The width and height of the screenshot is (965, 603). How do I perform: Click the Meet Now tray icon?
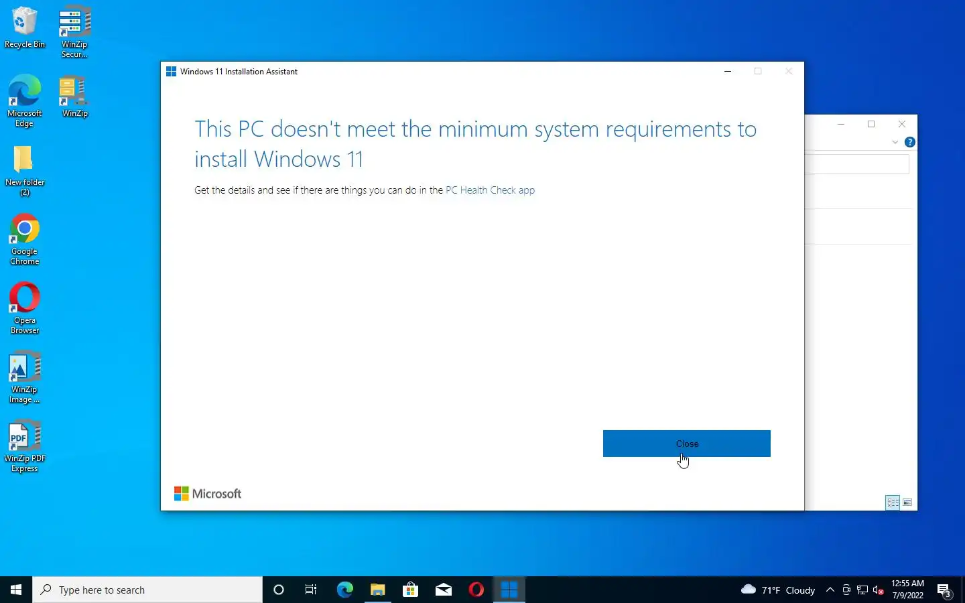pos(846,590)
